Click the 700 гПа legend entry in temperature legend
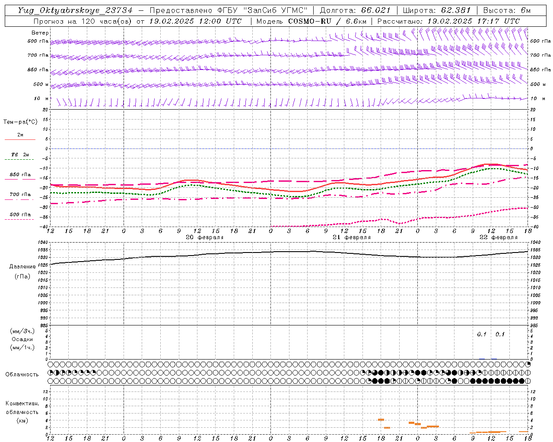Viewport: 553px width, 442px height. [20, 194]
